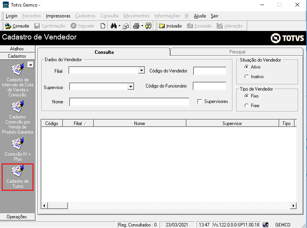This screenshot has height=228, width=307.
Task: Open the Cadastros menu in menu bar
Action: pyautogui.click(x=85, y=16)
